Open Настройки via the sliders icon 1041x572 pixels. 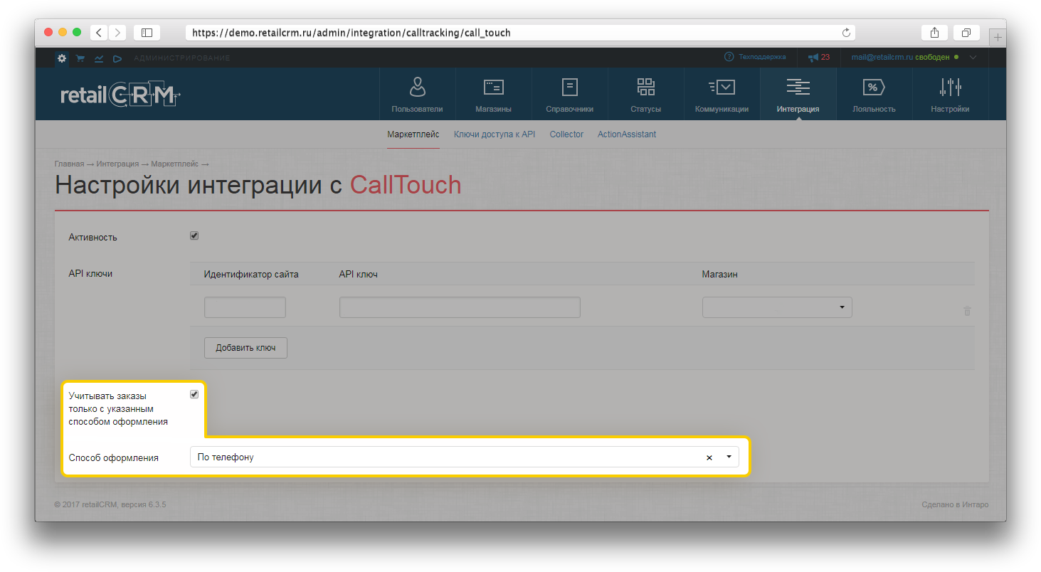point(950,87)
